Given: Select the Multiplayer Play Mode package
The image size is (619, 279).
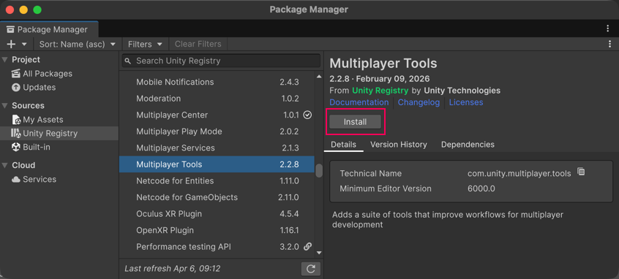Looking at the screenshot, I should pyautogui.click(x=217, y=131).
